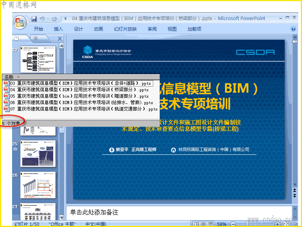Open PowerPoint Help question mark

[293, 29]
